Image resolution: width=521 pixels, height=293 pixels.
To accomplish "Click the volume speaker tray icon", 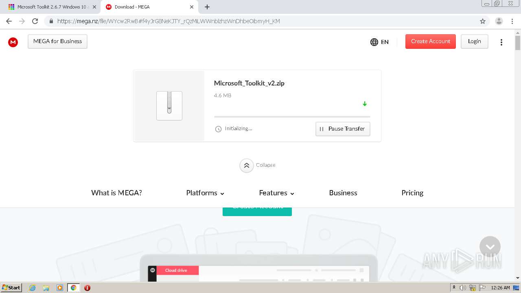I will (x=463, y=288).
